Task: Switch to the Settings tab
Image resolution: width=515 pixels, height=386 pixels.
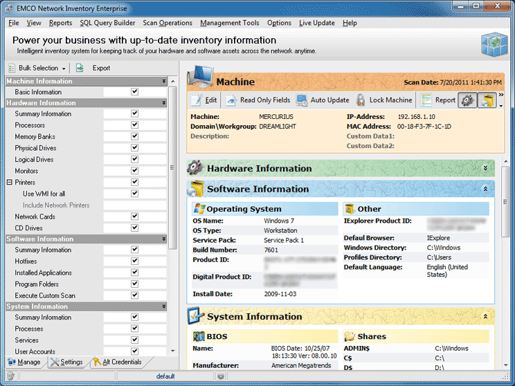Action: [x=66, y=362]
